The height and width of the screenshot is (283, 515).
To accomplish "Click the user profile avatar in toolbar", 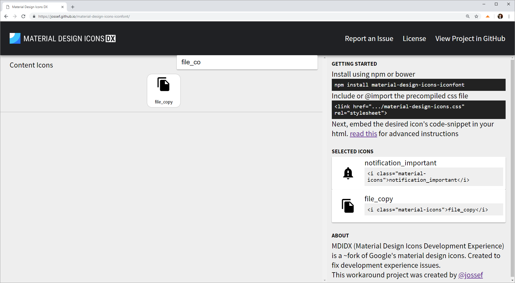I will pyautogui.click(x=500, y=16).
